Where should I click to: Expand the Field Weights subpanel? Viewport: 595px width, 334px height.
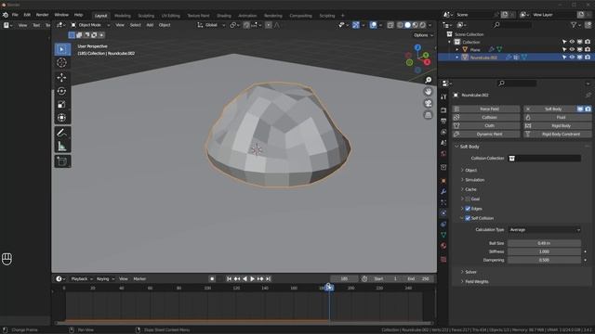coord(477,282)
